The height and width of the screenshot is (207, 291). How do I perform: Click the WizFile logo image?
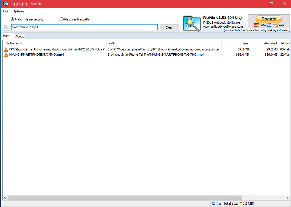click(192, 23)
